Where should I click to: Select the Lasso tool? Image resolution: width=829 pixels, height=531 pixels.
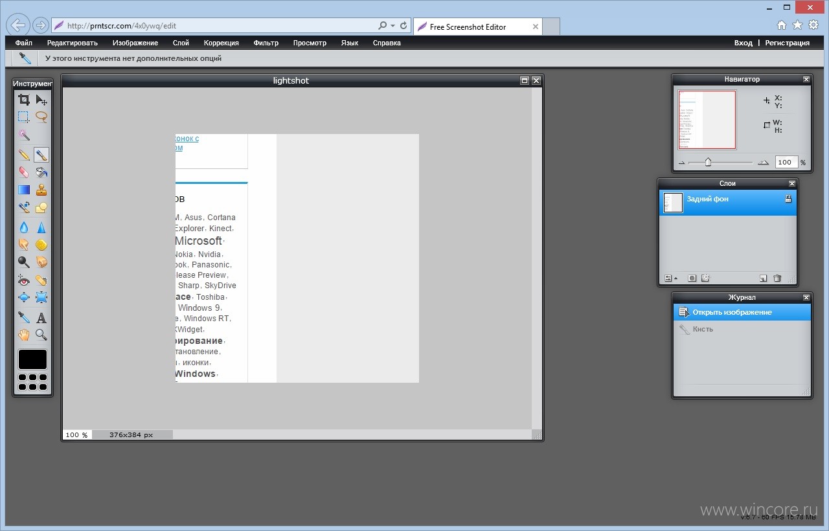tap(41, 117)
